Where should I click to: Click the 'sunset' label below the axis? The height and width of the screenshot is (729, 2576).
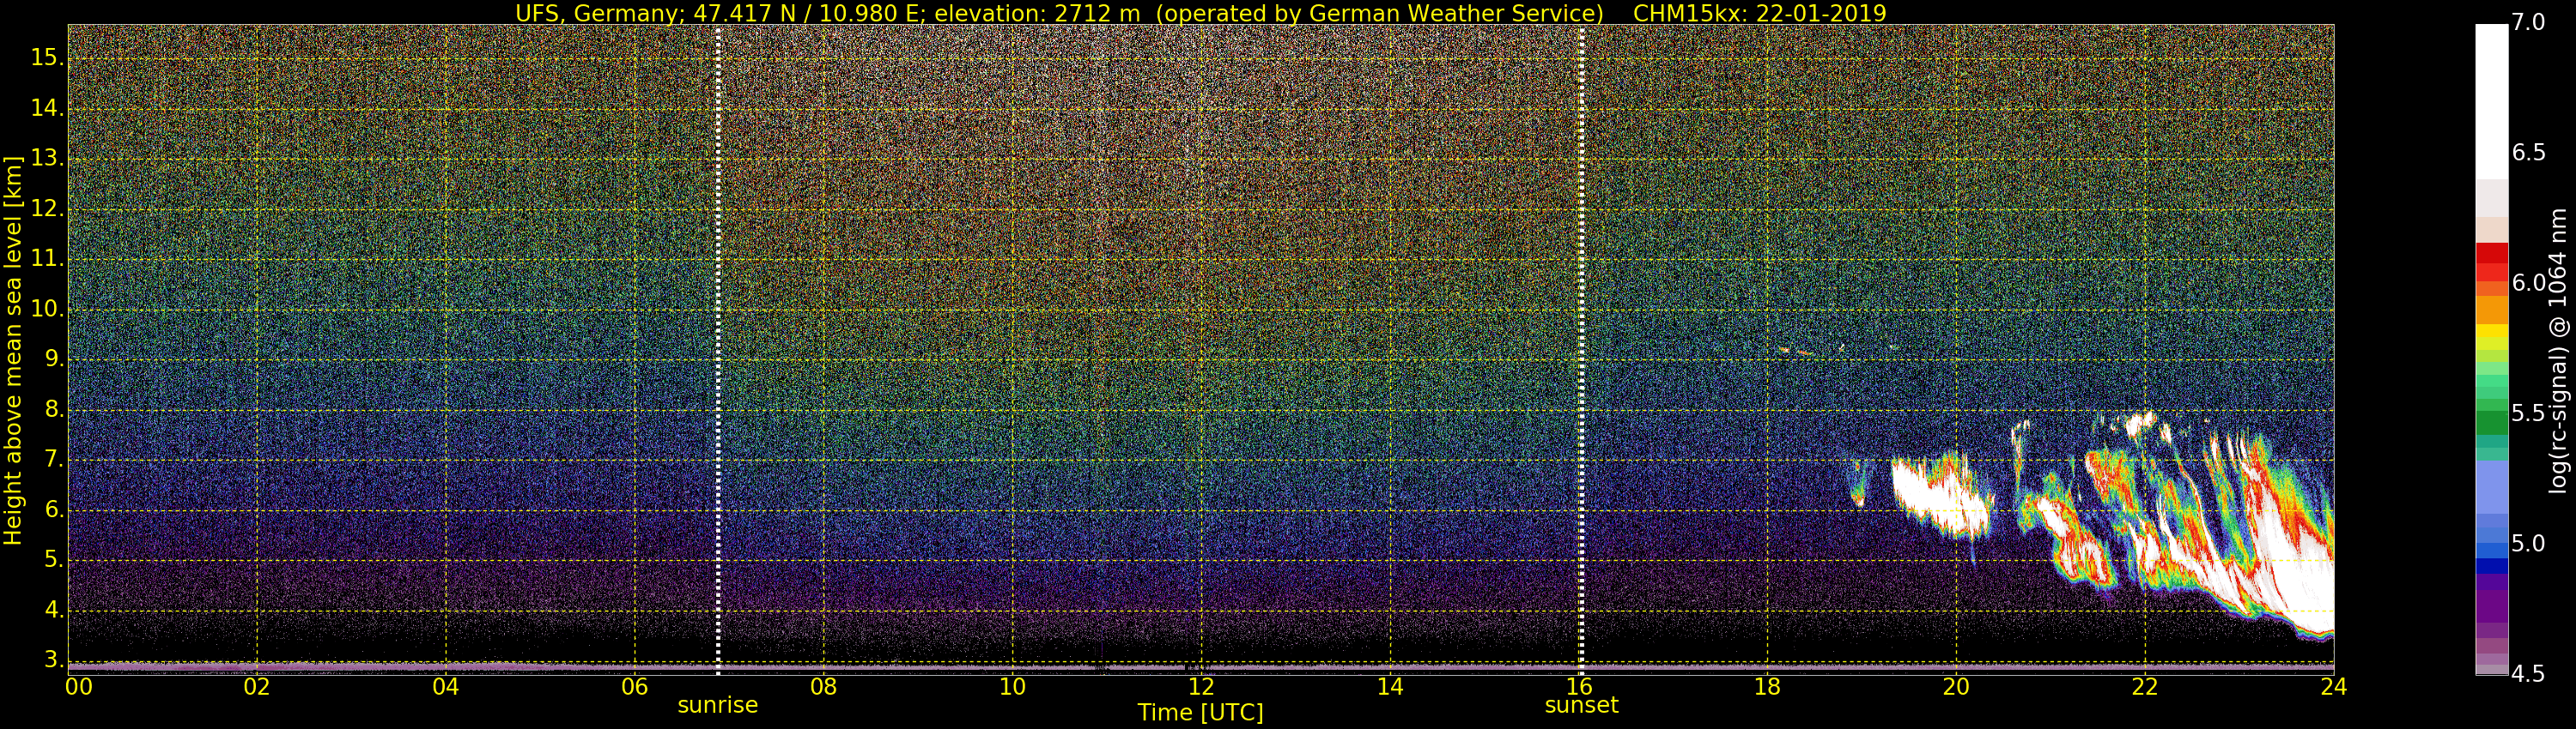pyautogui.click(x=1581, y=705)
